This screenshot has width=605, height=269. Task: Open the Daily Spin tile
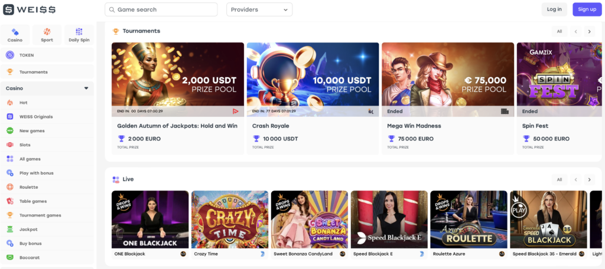(79, 35)
